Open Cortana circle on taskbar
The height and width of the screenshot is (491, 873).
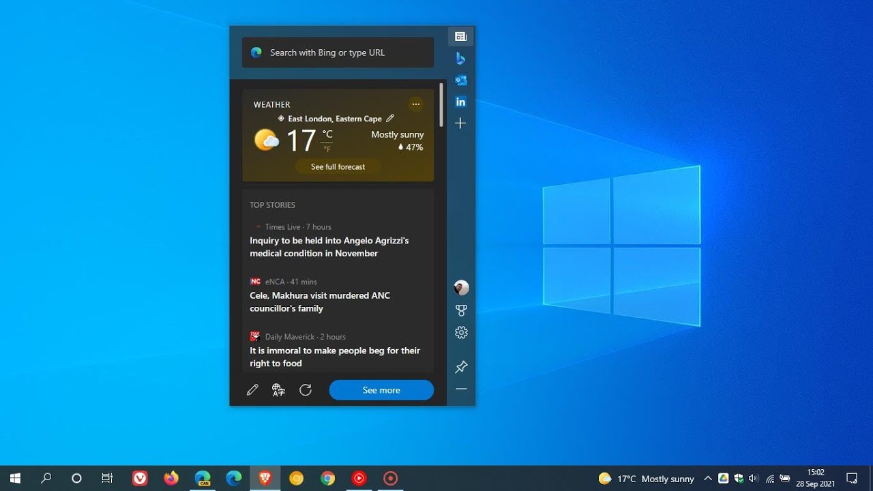click(x=76, y=478)
